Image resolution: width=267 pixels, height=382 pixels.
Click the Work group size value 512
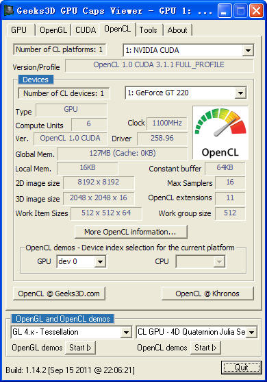tap(230, 213)
